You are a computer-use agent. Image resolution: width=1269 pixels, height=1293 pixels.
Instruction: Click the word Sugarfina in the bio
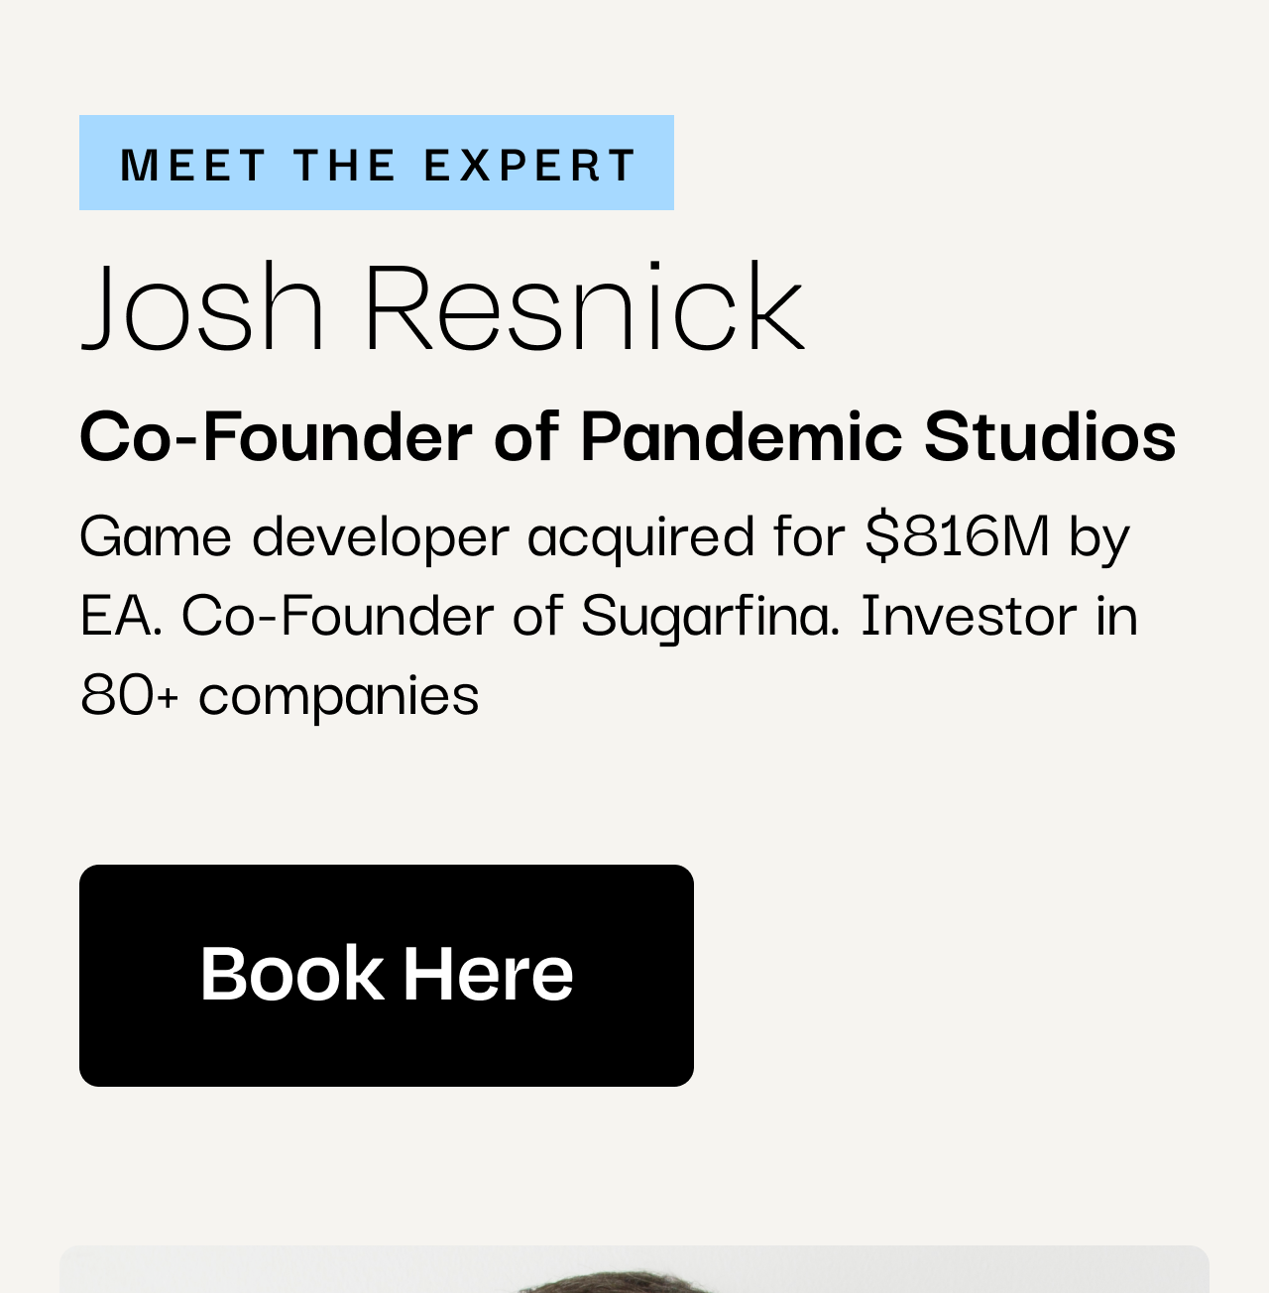[x=710, y=616]
